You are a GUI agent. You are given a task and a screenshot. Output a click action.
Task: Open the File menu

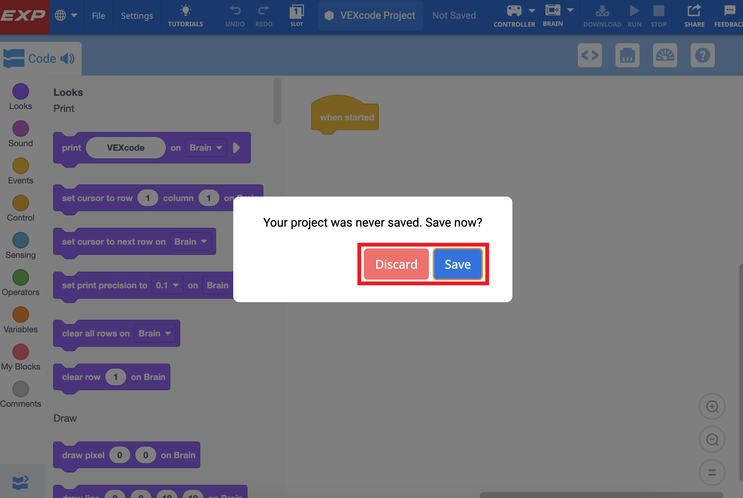(98, 15)
